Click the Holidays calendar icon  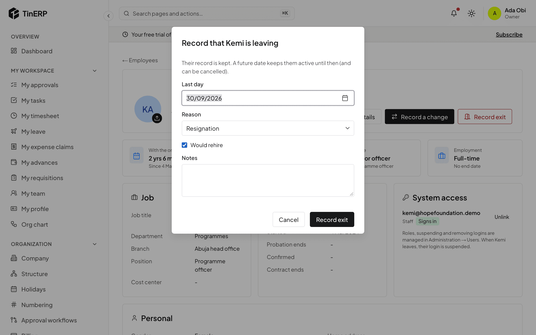coord(14,289)
